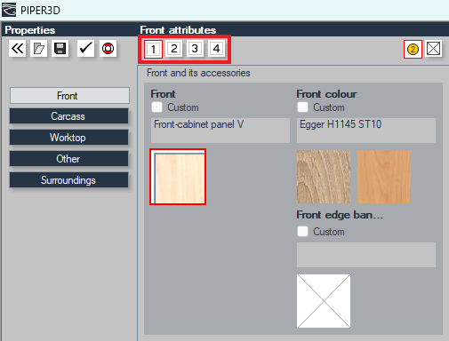Enable Custom checkbox under Front
449x341 pixels.
pos(156,107)
